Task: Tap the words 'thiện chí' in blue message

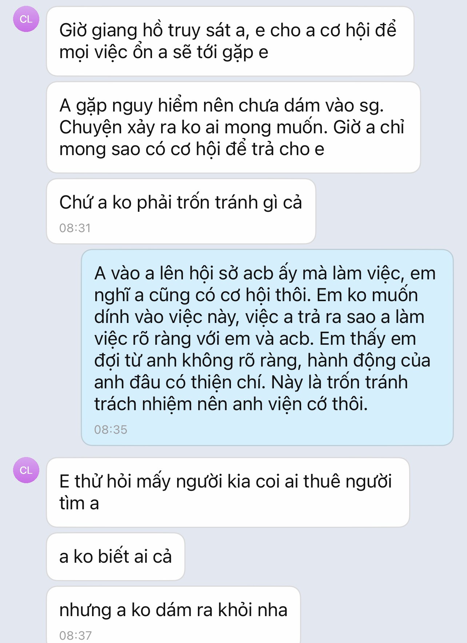Action: click(231, 382)
